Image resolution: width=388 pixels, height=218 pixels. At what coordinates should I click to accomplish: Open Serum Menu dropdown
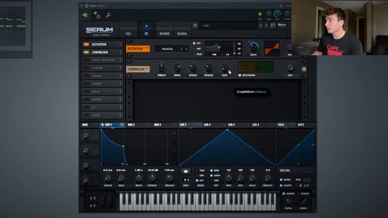pos(281,25)
